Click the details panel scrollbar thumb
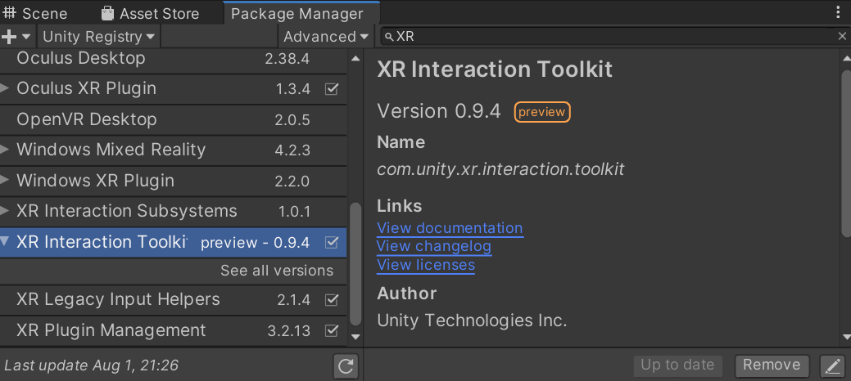This screenshot has width=851, height=381. [846, 153]
